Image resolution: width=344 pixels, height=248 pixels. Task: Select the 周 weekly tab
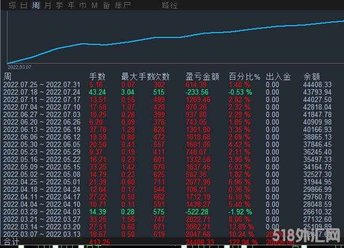coord(35,5)
